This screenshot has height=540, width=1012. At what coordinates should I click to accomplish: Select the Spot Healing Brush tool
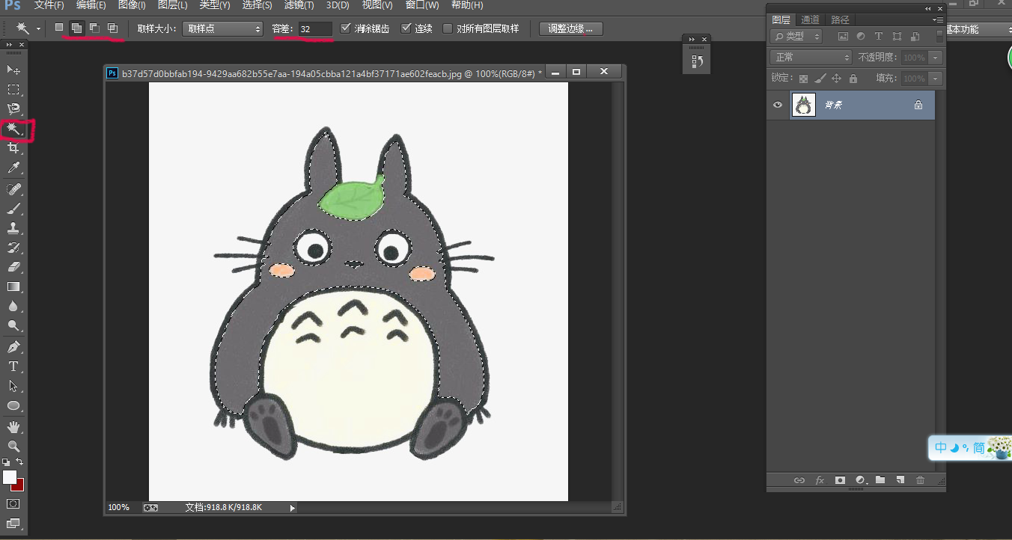[13, 188]
